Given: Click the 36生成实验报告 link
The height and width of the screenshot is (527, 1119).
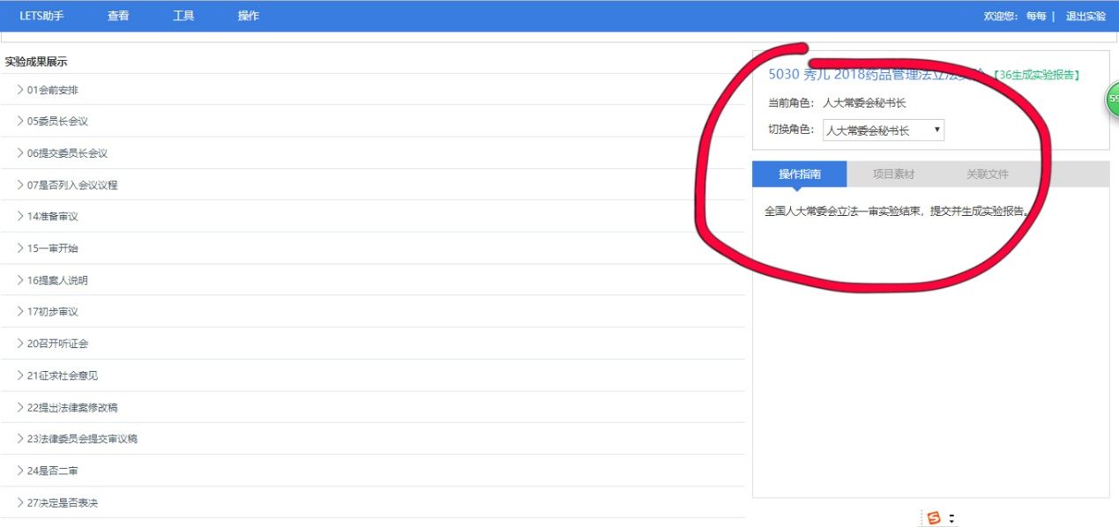Looking at the screenshot, I should (x=1035, y=75).
